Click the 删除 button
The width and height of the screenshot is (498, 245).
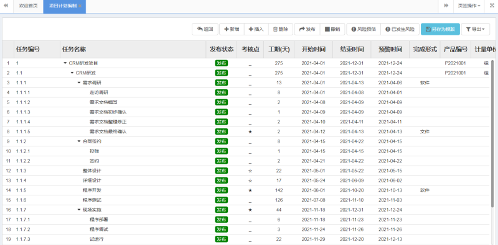click(x=281, y=29)
